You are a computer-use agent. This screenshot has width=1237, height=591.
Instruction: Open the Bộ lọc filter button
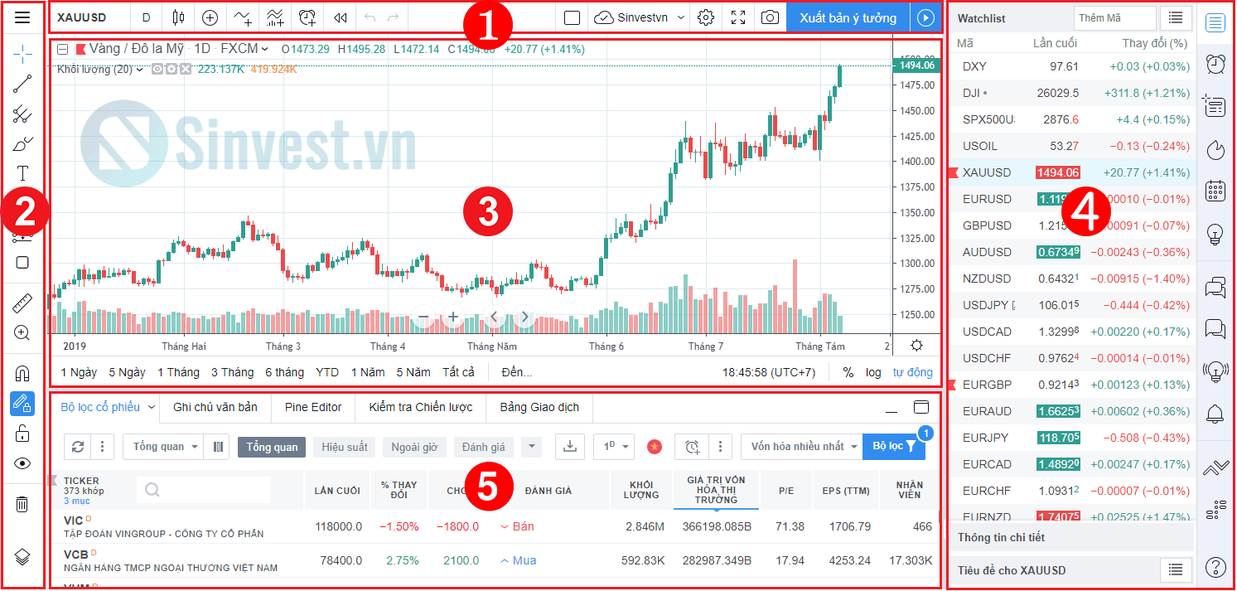click(x=894, y=447)
